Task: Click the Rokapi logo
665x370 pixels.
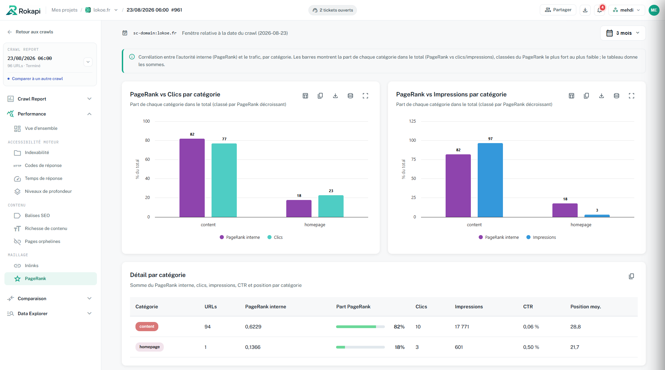Action: (23, 10)
